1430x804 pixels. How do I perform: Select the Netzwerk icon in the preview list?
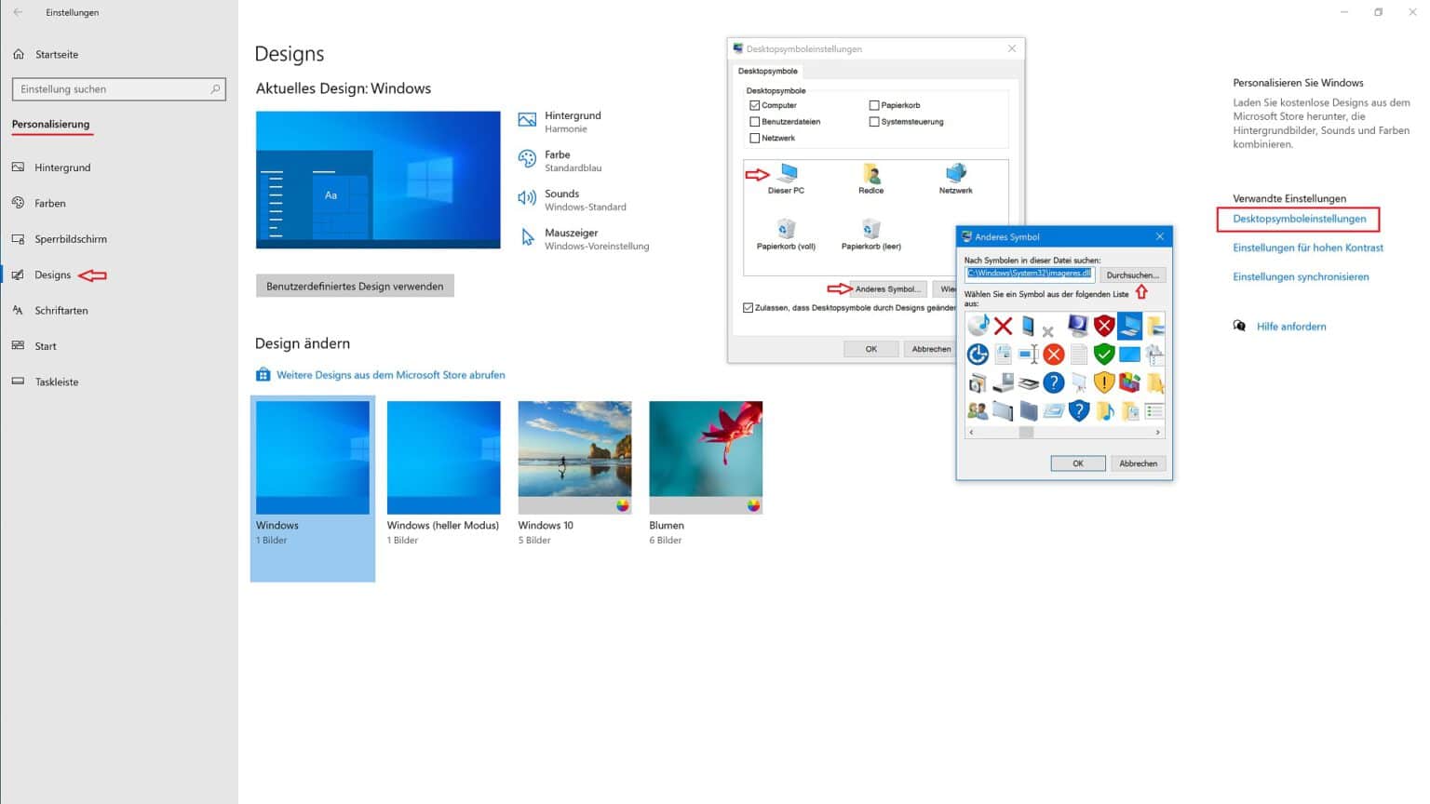point(954,174)
